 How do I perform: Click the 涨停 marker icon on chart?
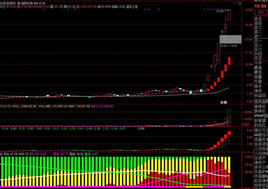pyautogui.click(x=223, y=102)
